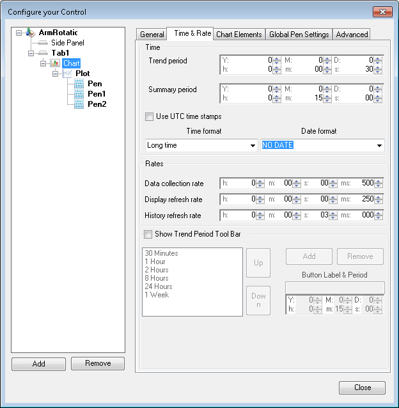This screenshot has width=399, height=408.
Task: Open the Global Pen Settings tab
Action: point(299,35)
